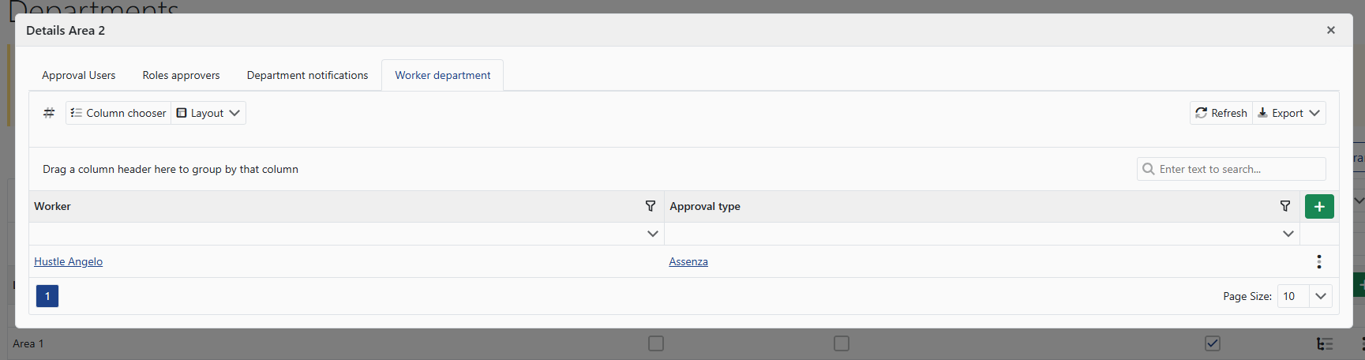Switch to the Approval Users tab
The width and height of the screenshot is (1365, 360).
pos(79,75)
